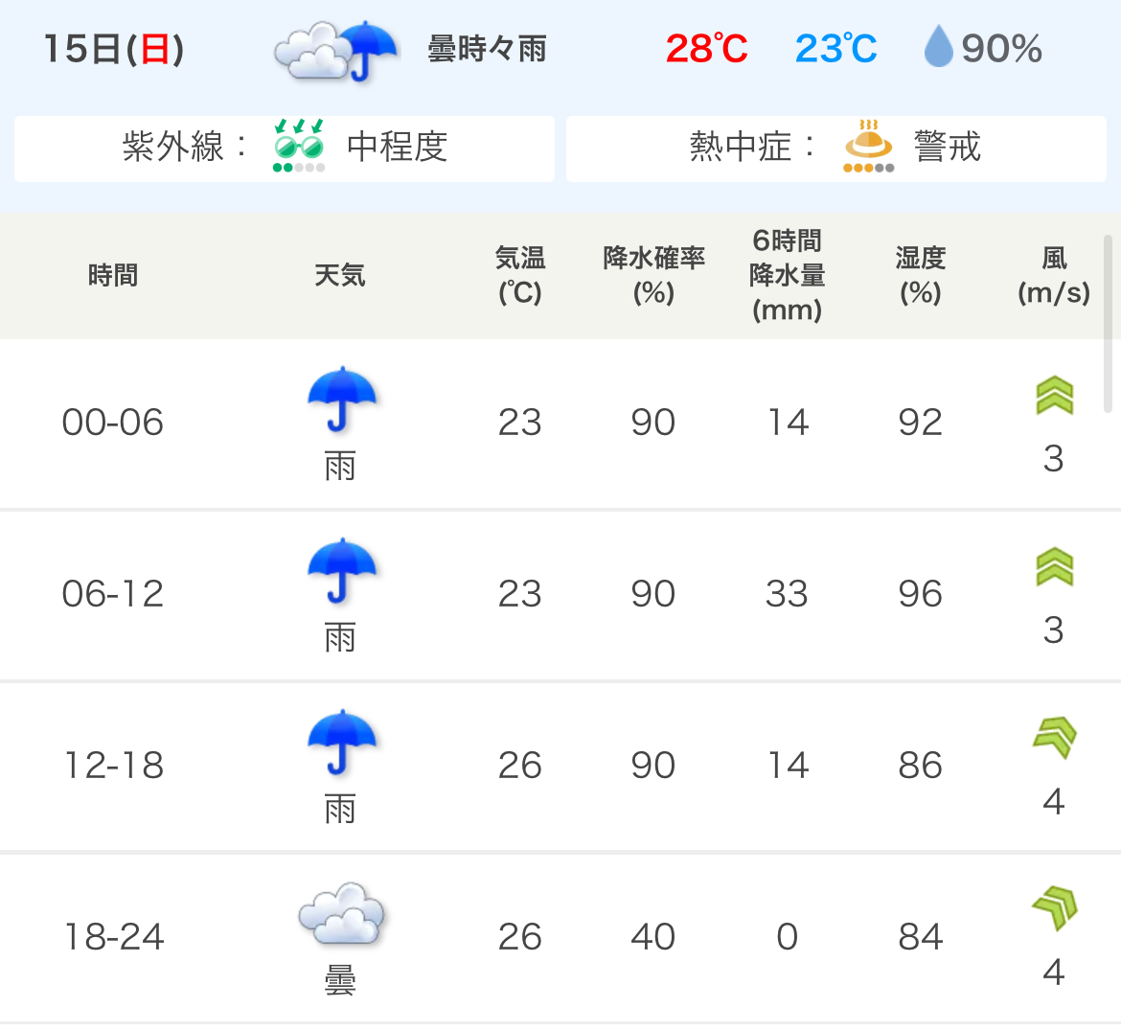Click the vertical scrollbar beside the table
The image size is (1121, 1031).
[x=1108, y=324]
